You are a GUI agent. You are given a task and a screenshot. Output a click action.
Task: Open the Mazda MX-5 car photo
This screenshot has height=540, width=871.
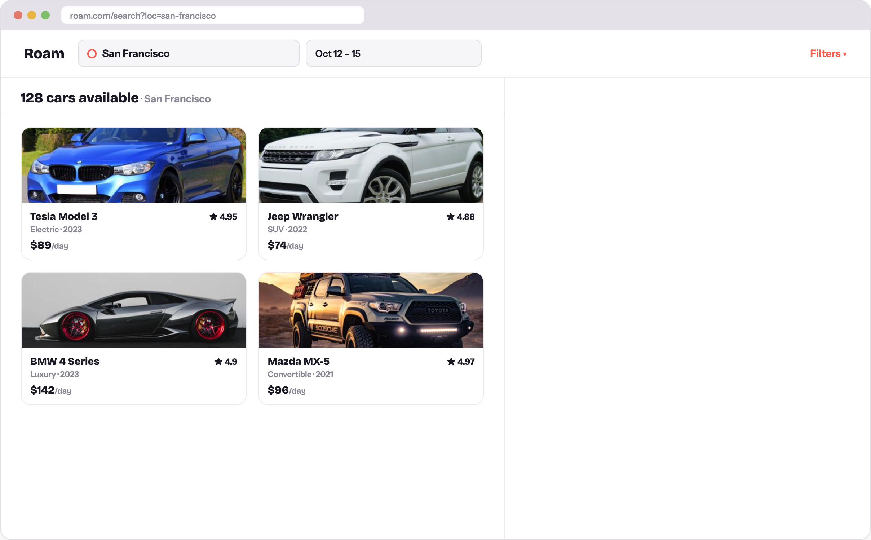point(371,310)
